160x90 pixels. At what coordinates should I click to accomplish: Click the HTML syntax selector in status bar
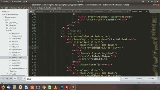tap(153, 83)
